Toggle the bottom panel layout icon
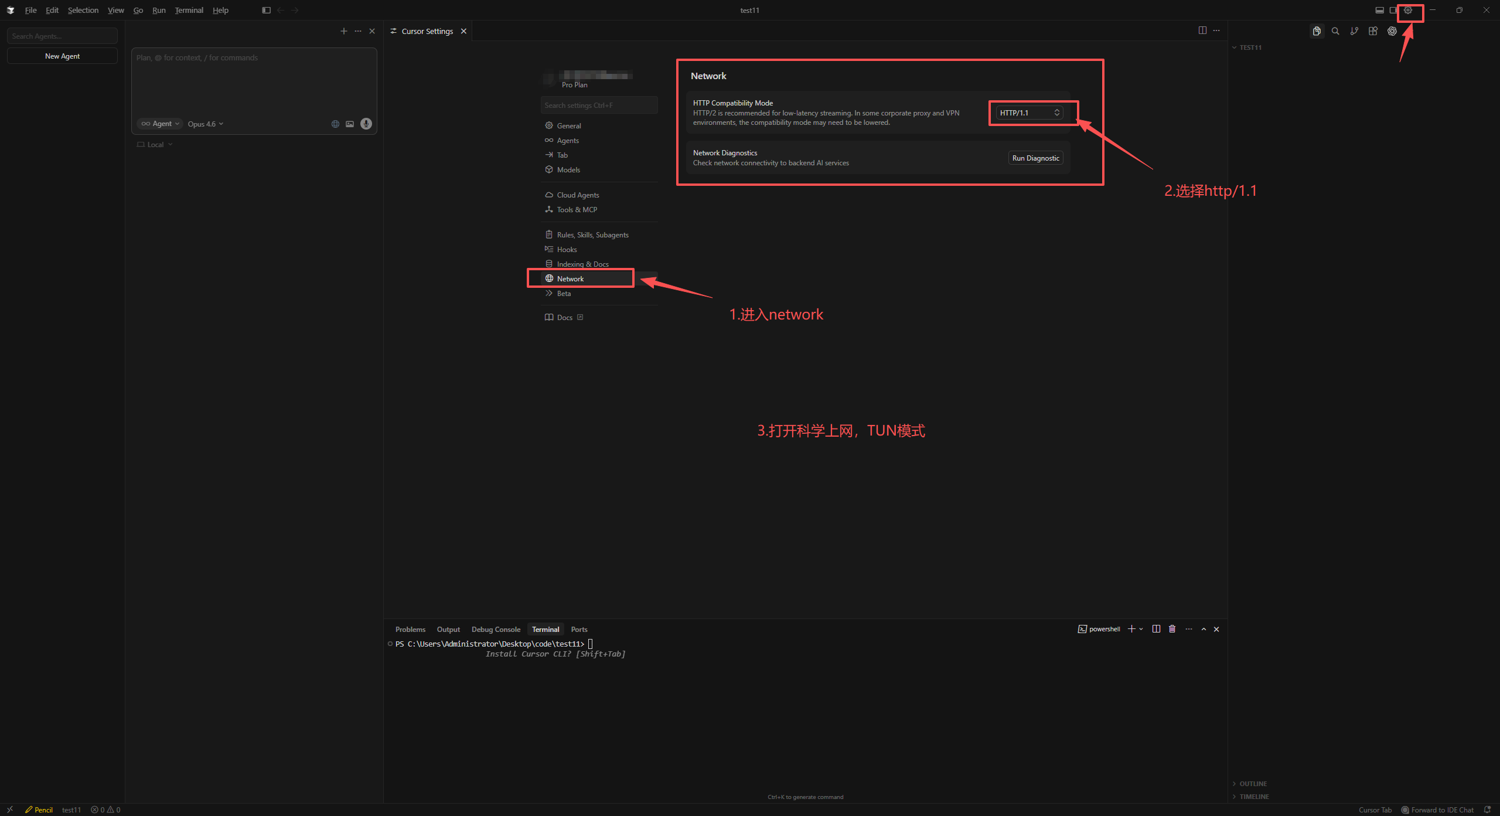 click(1379, 10)
